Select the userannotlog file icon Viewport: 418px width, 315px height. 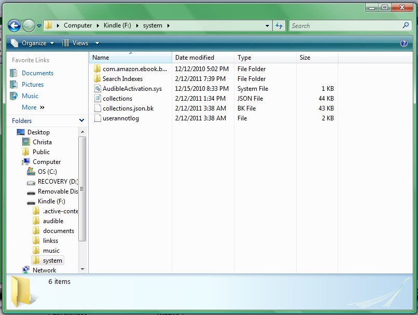pyautogui.click(x=97, y=118)
